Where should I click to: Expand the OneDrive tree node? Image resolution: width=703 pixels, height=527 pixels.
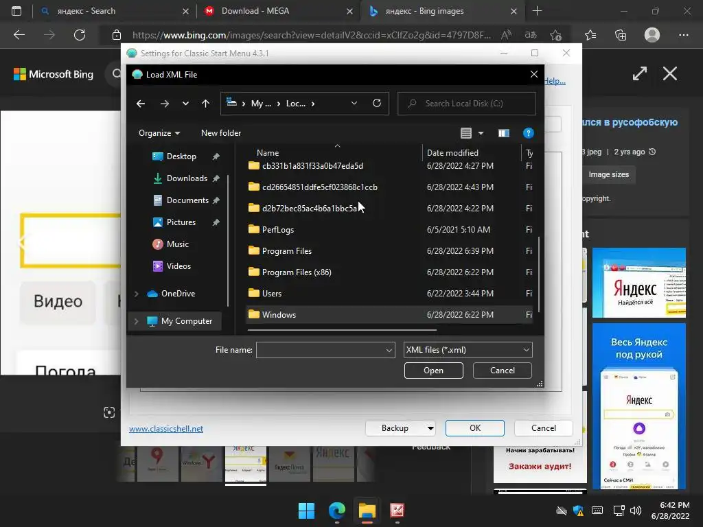click(137, 294)
